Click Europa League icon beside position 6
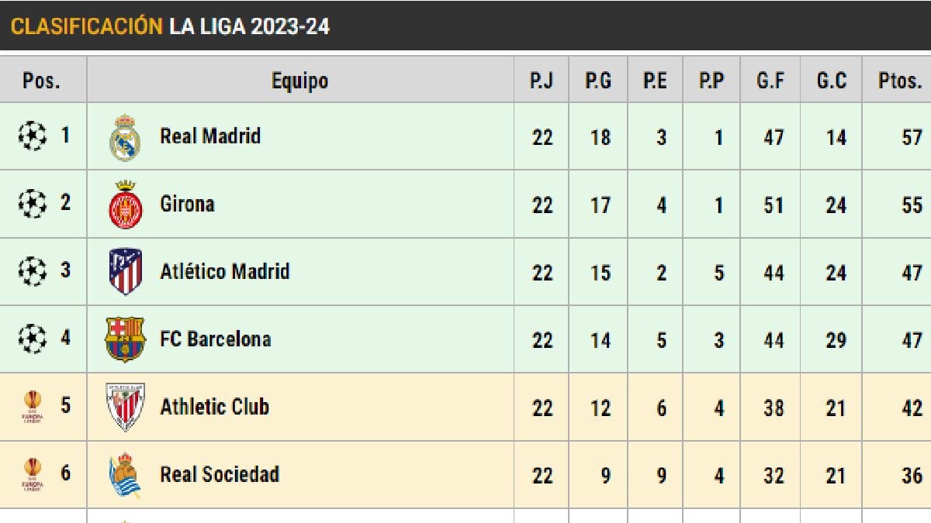The height and width of the screenshot is (523, 931). [x=33, y=474]
